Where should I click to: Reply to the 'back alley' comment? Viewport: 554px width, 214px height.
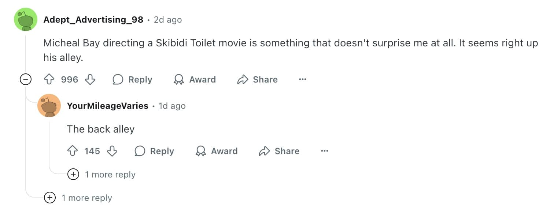point(154,151)
